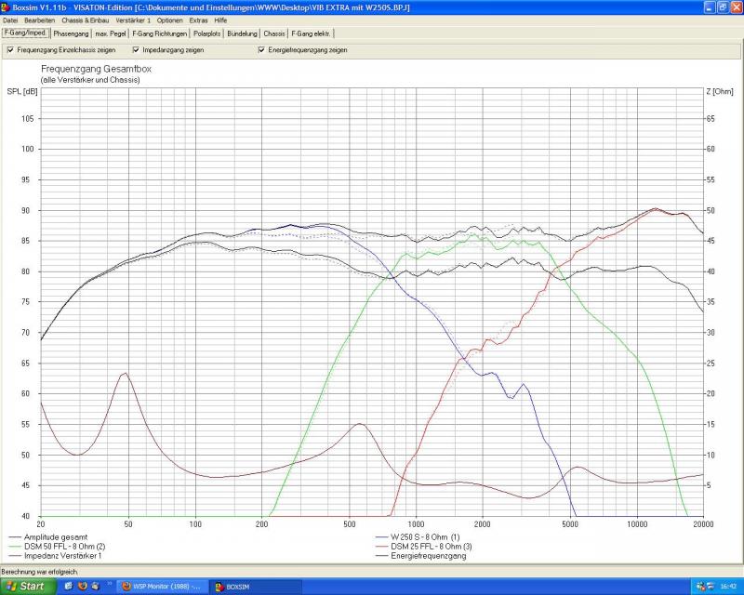Viewport: 744px width, 595px height.
Task: Toggle Frequenzgang Einzelchassis zeigen checkbox
Action: click(x=10, y=50)
